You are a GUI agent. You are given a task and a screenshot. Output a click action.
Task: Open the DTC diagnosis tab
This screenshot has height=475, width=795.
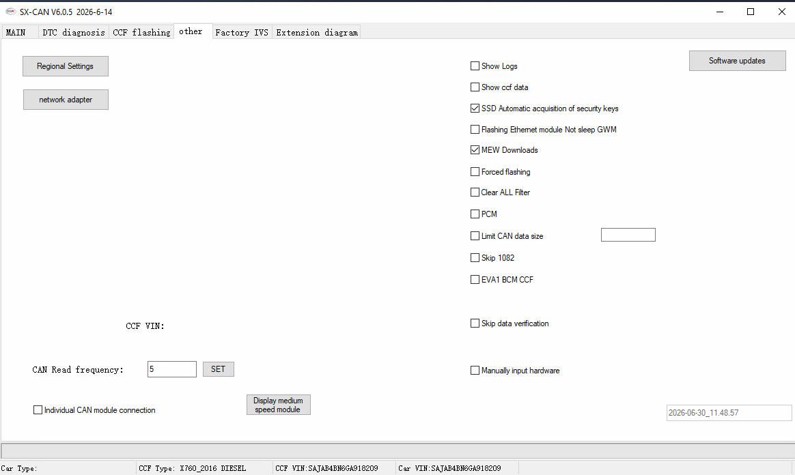tap(74, 32)
